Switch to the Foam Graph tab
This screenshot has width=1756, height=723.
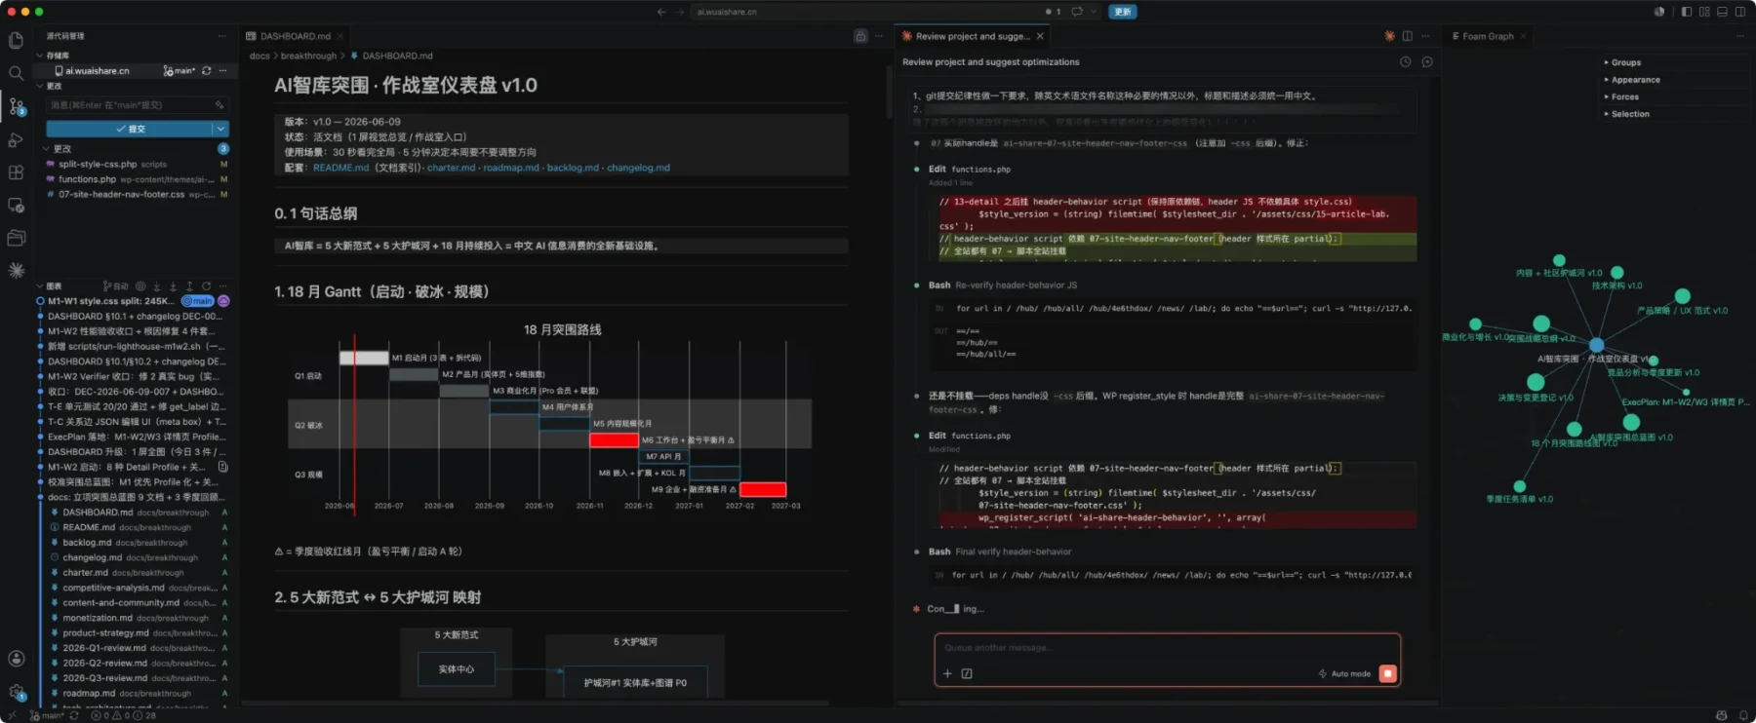(1488, 36)
